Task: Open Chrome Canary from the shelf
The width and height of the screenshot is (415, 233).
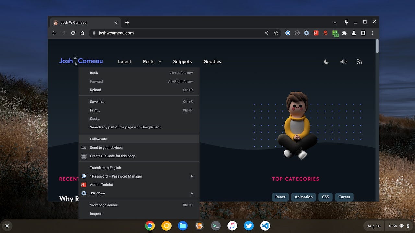Action: 166,226
